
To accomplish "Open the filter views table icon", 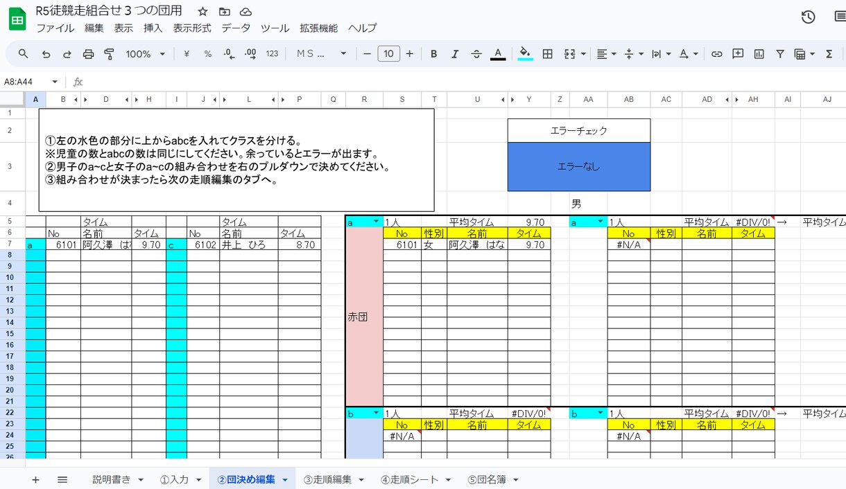I will (804, 54).
